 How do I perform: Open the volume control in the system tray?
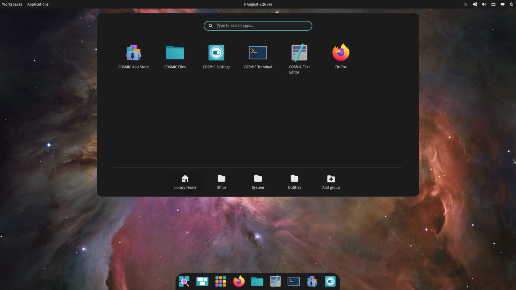point(484,4)
